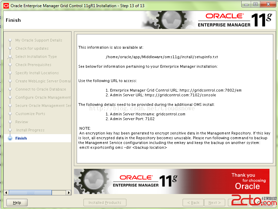
Task: Click the Grid Control URL text
Action: pos(173,90)
